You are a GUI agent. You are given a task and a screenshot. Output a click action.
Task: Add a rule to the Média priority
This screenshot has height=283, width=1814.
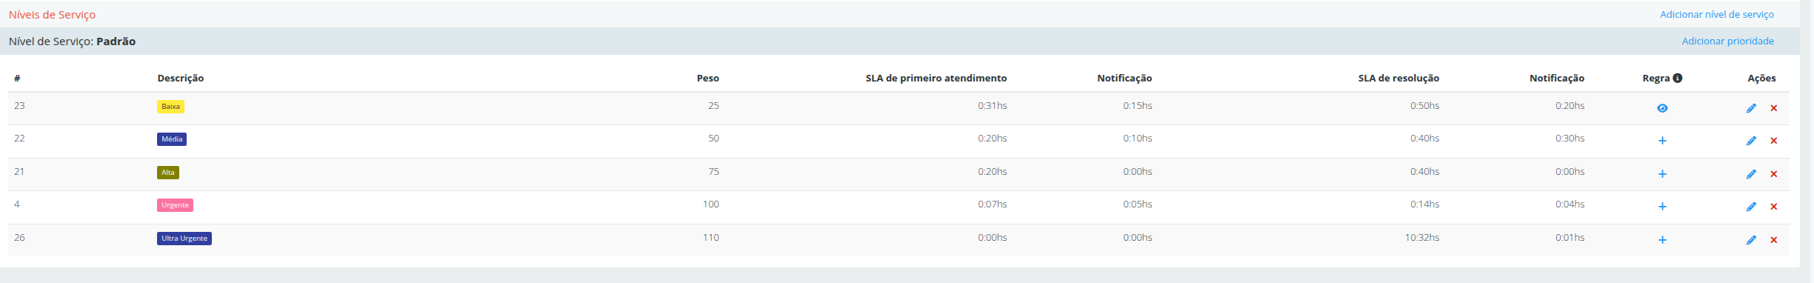click(x=1662, y=141)
